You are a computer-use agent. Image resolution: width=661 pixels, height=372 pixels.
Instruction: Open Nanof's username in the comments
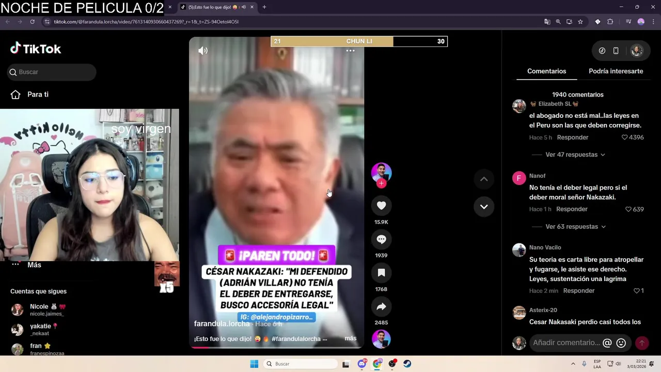coord(537,176)
